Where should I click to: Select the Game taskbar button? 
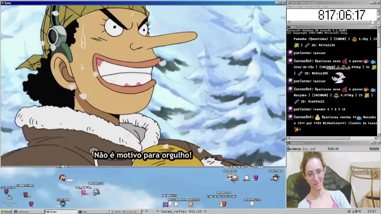[61, 212]
